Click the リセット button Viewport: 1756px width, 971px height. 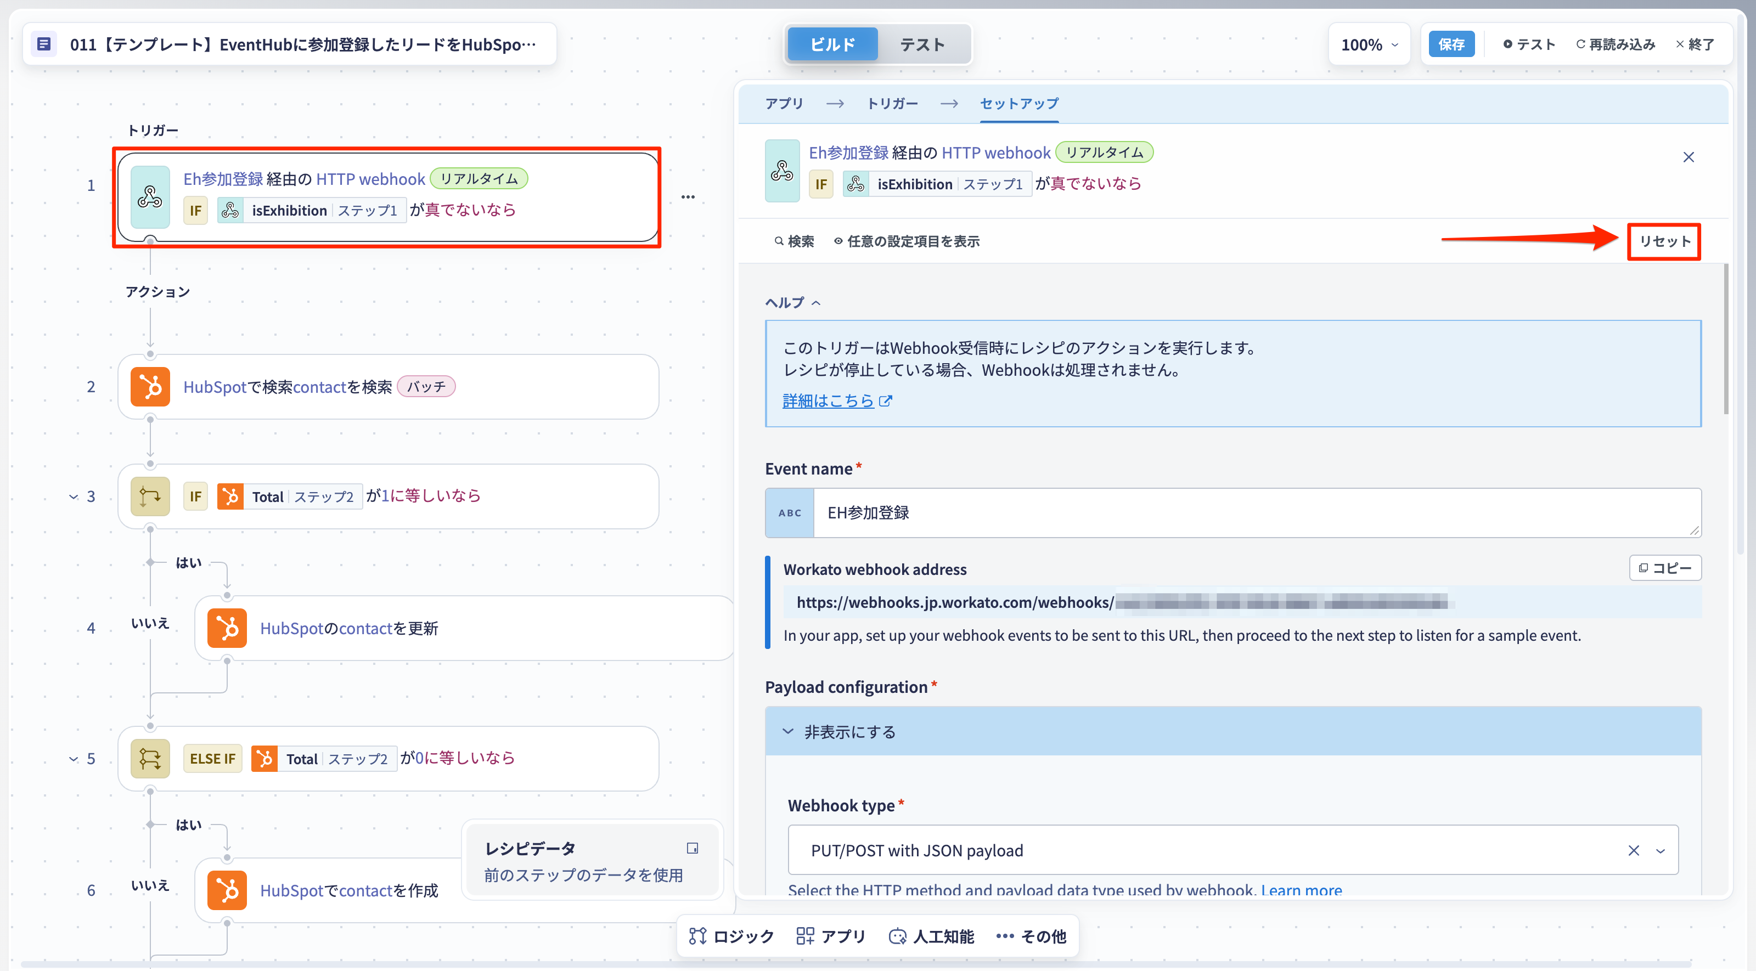click(x=1664, y=241)
